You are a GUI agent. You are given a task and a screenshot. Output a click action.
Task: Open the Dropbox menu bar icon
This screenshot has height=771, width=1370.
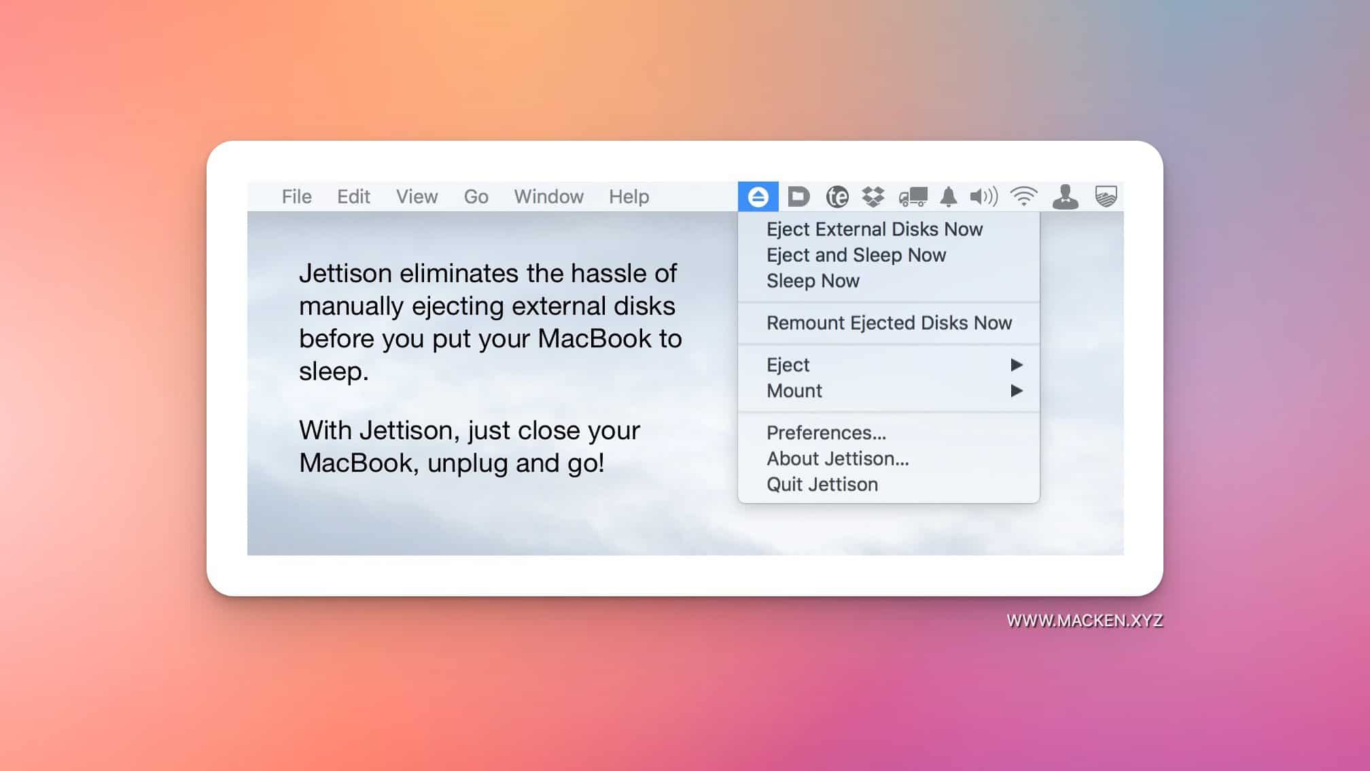pyautogui.click(x=873, y=196)
